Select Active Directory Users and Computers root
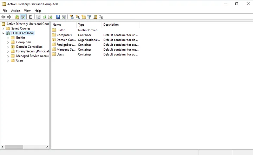This screenshot has width=253, height=155. point(28,24)
